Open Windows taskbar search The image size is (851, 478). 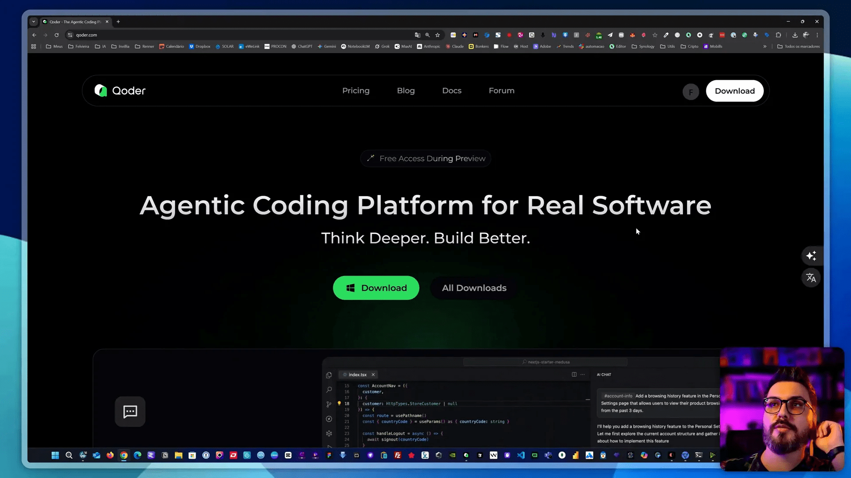[69, 455]
